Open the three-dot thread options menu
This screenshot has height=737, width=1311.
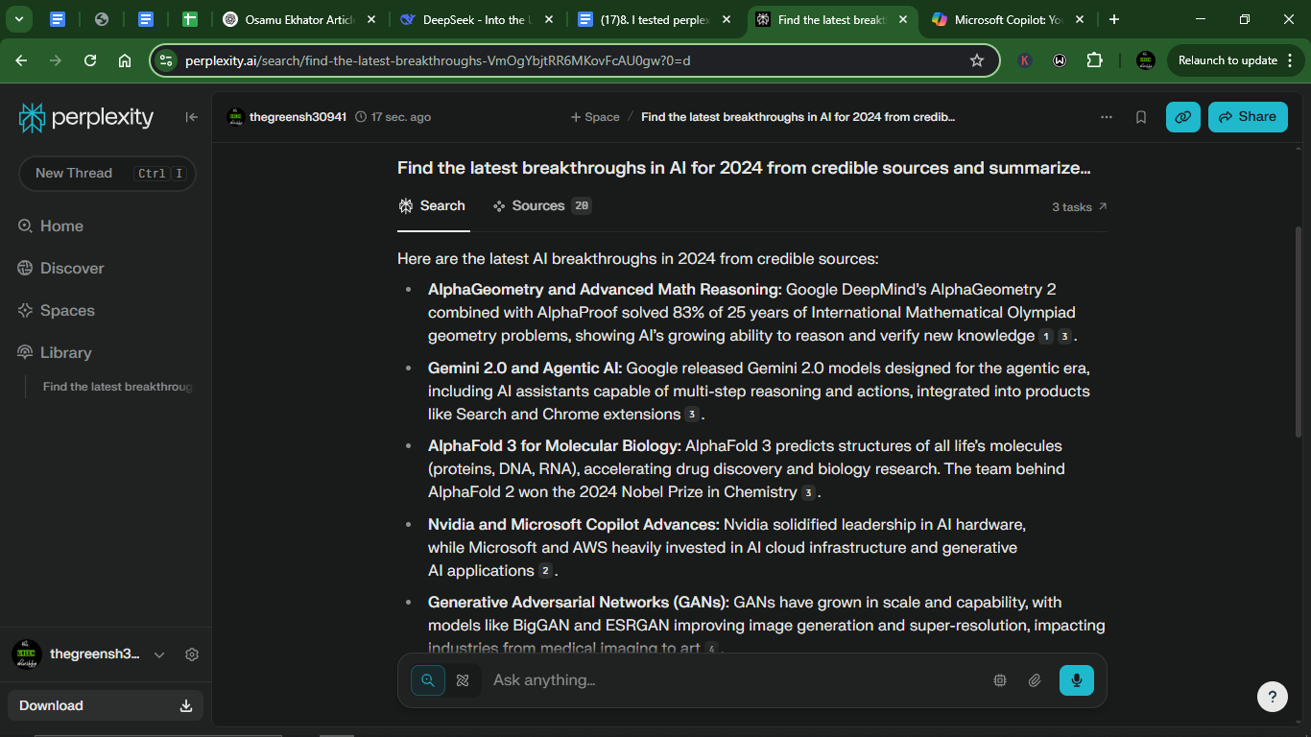click(1107, 117)
